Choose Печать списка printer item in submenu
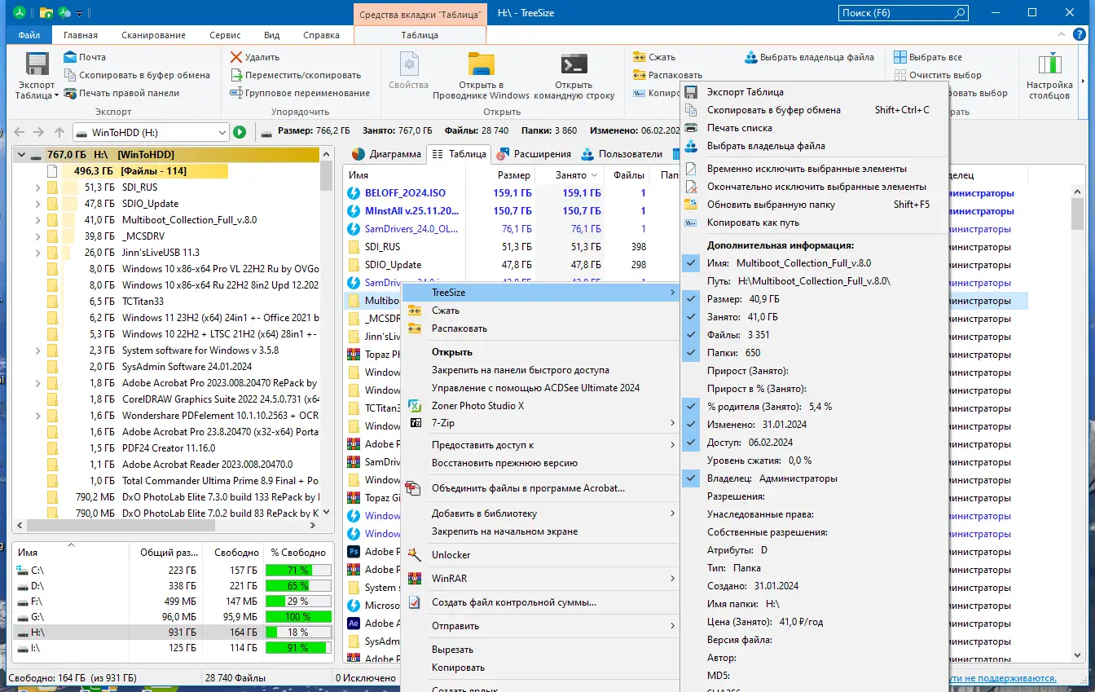The width and height of the screenshot is (1095, 692). click(815, 128)
